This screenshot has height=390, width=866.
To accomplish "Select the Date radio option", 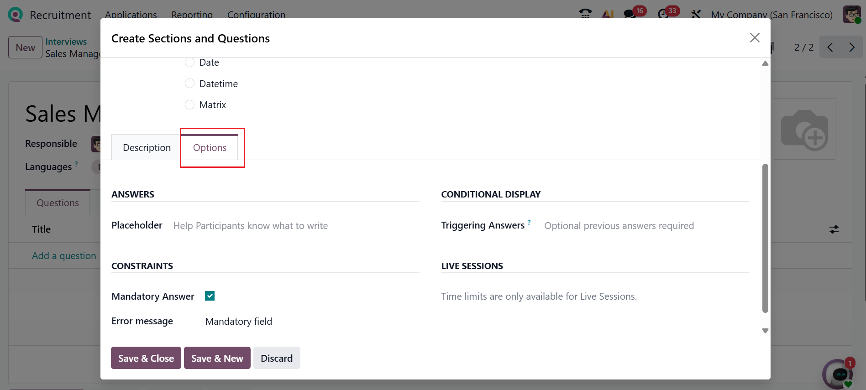I will (189, 62).
